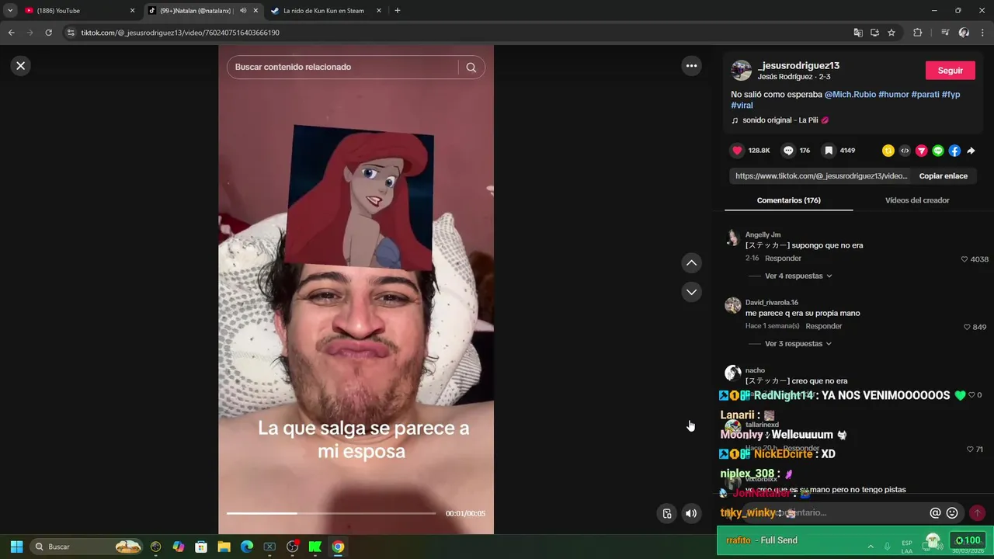Click Copiar enlace button
Screen dimensions: 994x559
[x=943, y=176]
